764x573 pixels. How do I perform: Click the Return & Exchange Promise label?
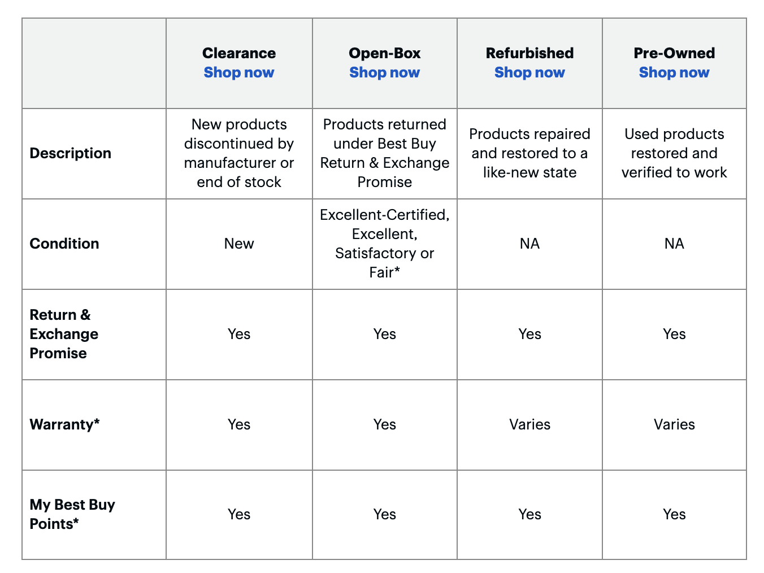tap(63, 334)
